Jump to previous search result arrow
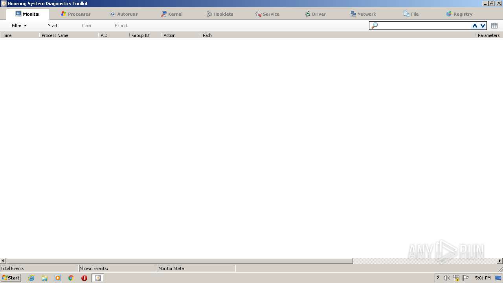 click(475, 26)
